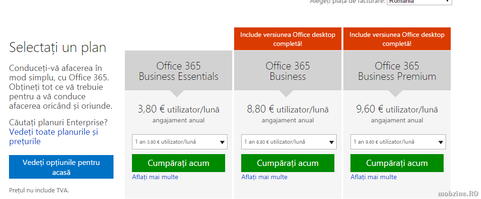
Task: Purchase Business Premium via Cumpărați acum
Action: click(397, 163)
